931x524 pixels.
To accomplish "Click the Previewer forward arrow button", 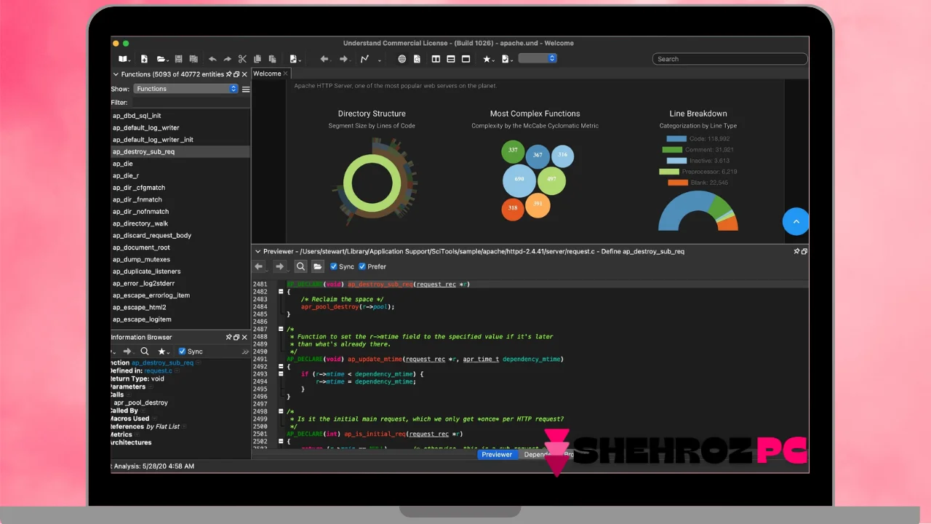I will tap(279, 266).
